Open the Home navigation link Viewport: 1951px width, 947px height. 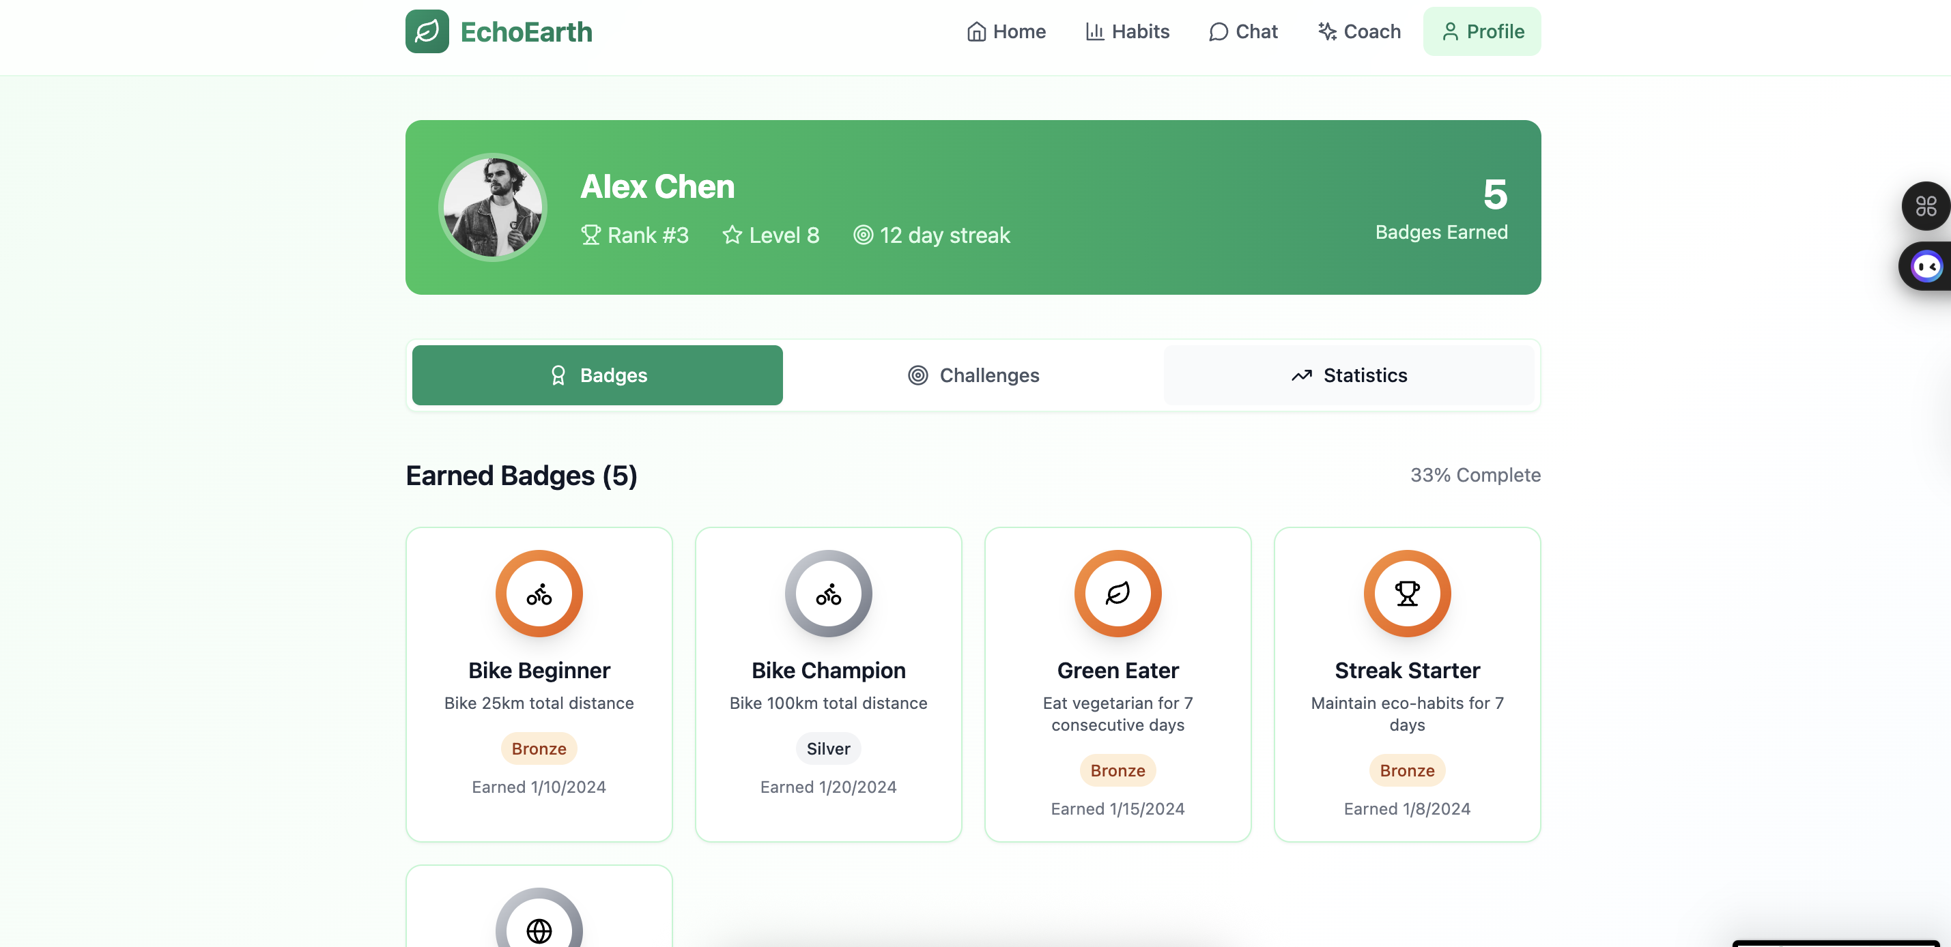click(1006, 31)
